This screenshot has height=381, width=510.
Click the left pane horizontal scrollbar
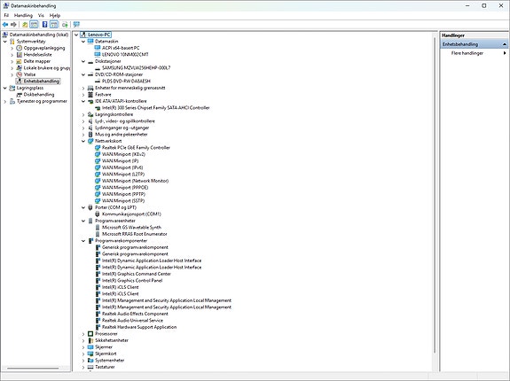pos(33,369)
